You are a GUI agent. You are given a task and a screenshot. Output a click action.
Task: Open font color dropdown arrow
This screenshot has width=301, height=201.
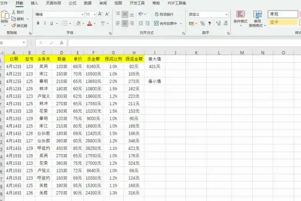(95, 23)
